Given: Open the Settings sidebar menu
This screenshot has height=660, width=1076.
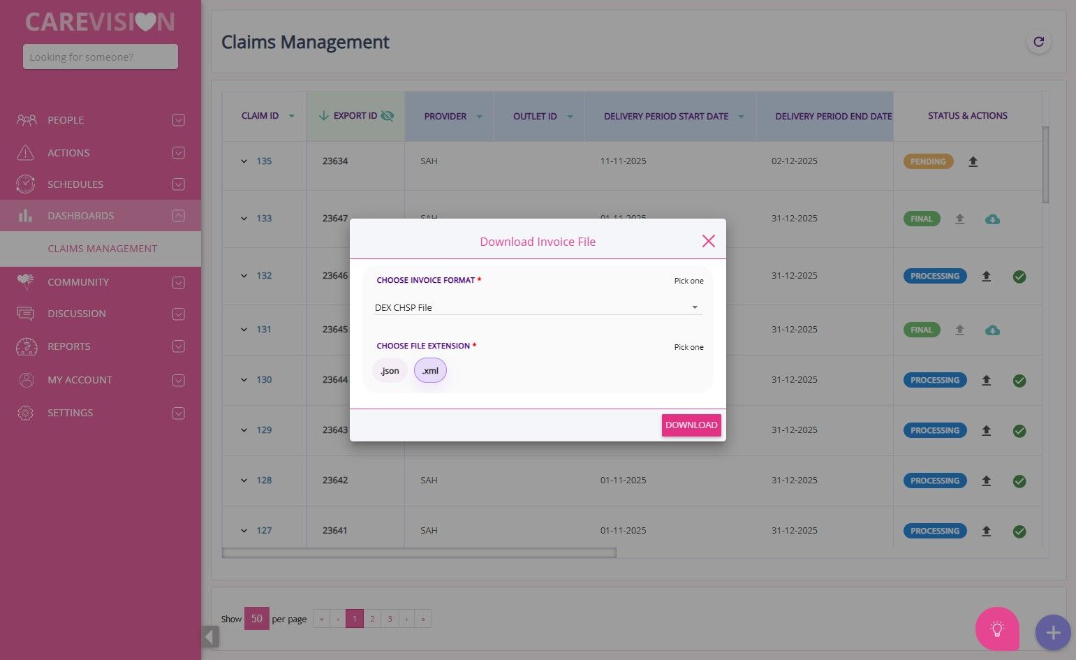Looking at the screenshot, I should click(101, 413).
